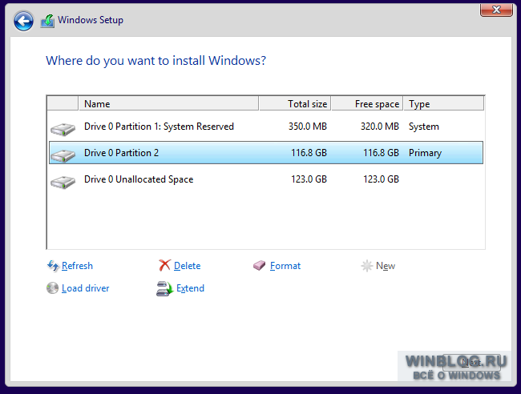Click the Windows Setup title icon
Viewport: 521px width, 394px height.
[47, 21]
